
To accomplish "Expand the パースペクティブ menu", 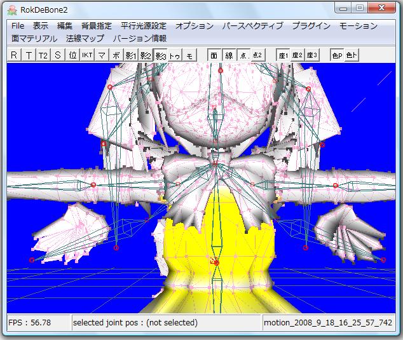I will (252, 26).
